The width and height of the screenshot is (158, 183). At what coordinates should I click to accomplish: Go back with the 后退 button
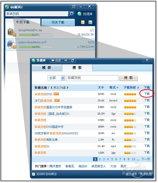tap(56, 60)
